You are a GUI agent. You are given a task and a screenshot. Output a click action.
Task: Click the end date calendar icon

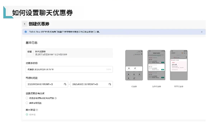[x=110, y=84]
